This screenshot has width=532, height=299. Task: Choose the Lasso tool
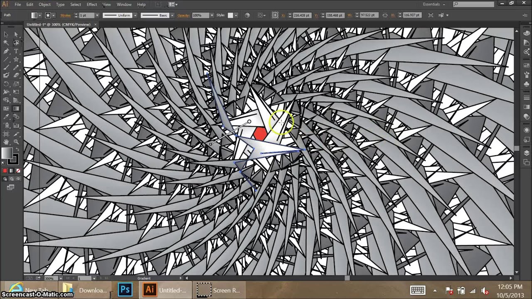pyautogui.click(x=16, y=43)
